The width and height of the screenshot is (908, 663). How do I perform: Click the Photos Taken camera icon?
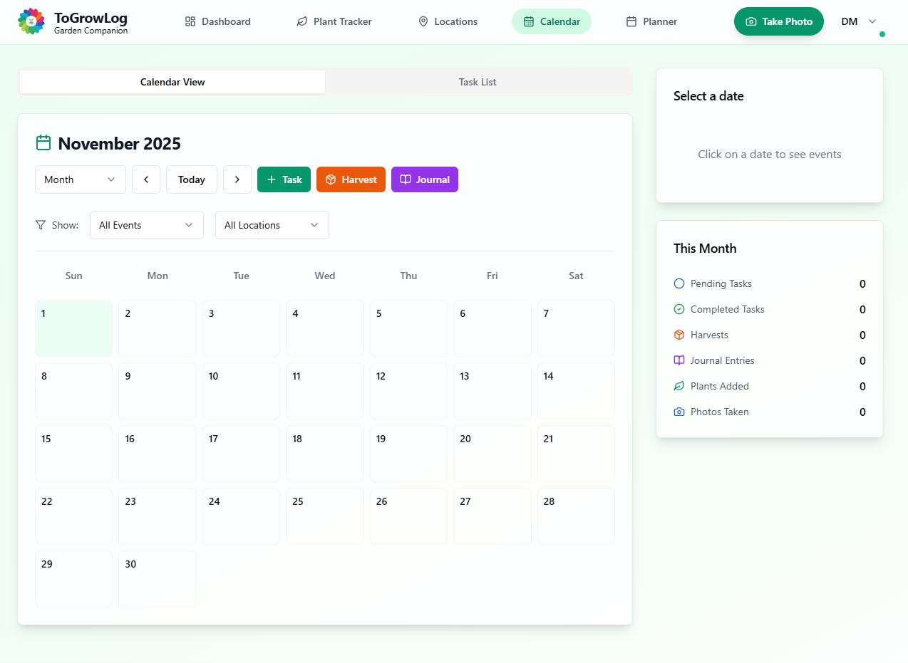679,412
